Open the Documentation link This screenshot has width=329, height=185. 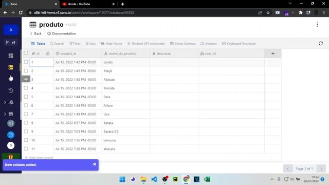click(62, 33)
